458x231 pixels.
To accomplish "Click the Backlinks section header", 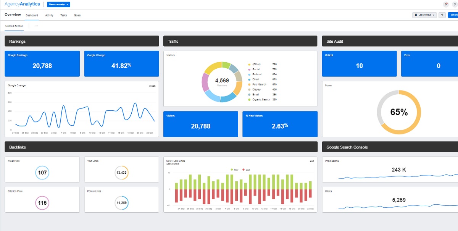I will pyautogui.click(x=161, y=147).
